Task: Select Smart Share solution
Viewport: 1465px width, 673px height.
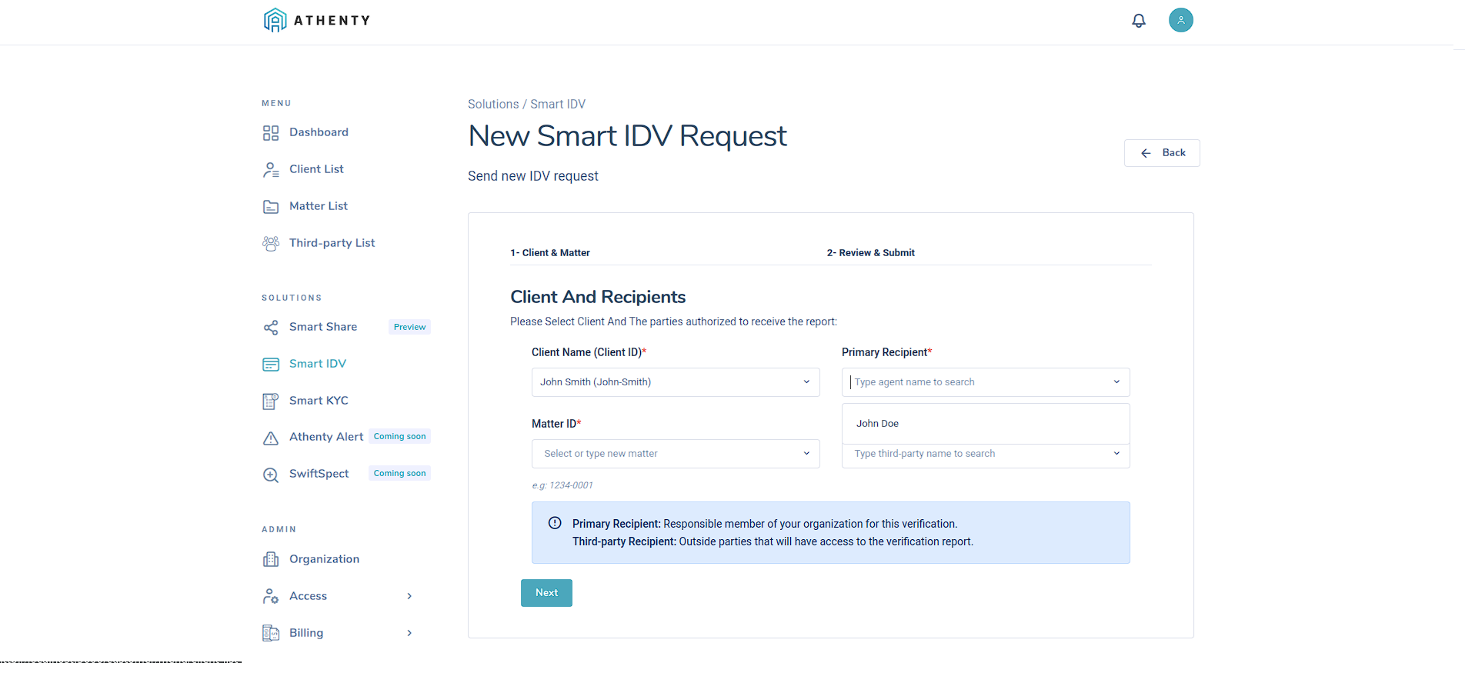Action: [x=323, y=327]
